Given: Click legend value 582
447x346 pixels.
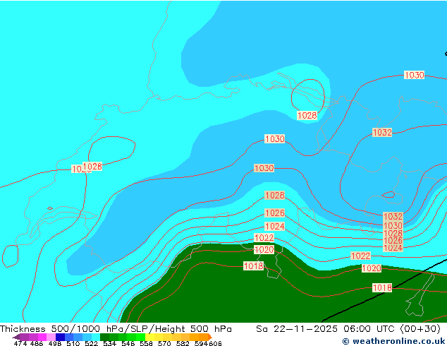Looking at the screenshot, I should (183, 343).
